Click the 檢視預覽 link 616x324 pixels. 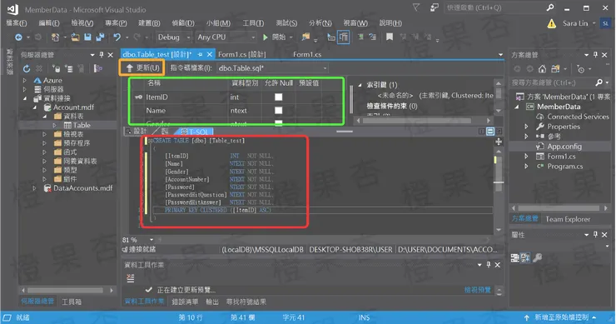pos(477,290)
